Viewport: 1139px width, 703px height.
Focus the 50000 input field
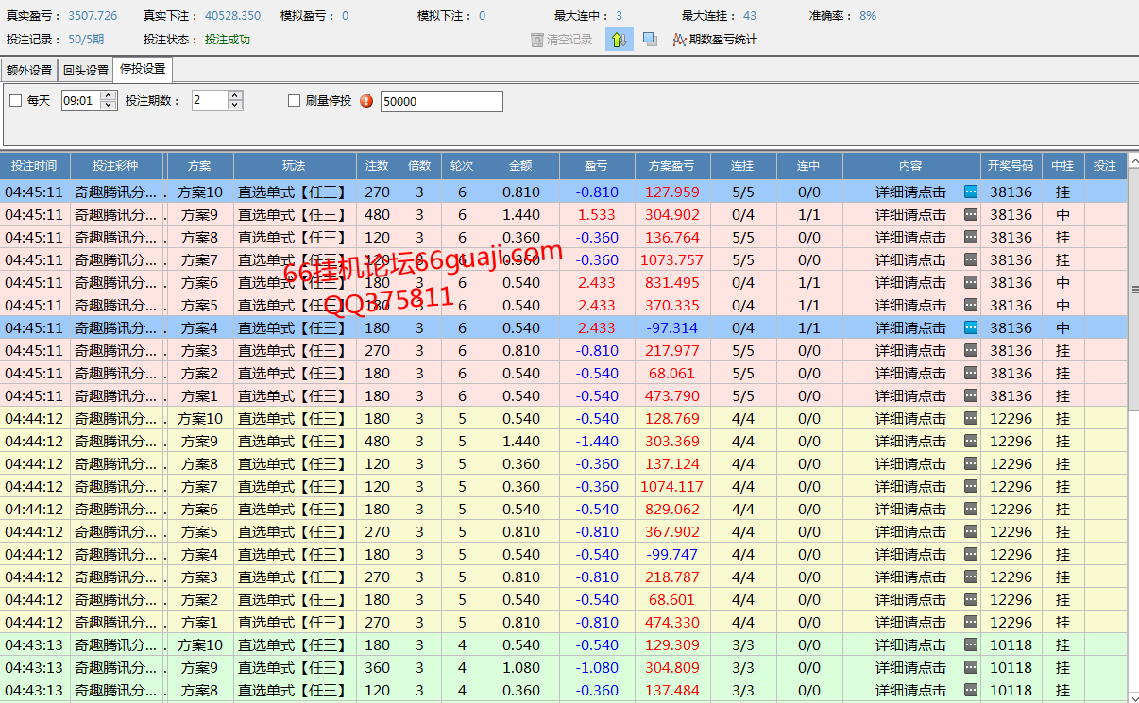click(x=442, y=101)
